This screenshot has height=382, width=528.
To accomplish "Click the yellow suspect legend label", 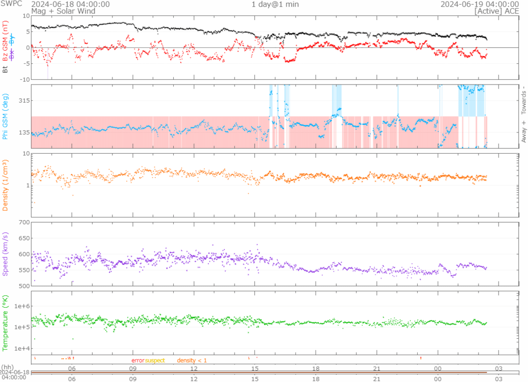I will [155, 360].
